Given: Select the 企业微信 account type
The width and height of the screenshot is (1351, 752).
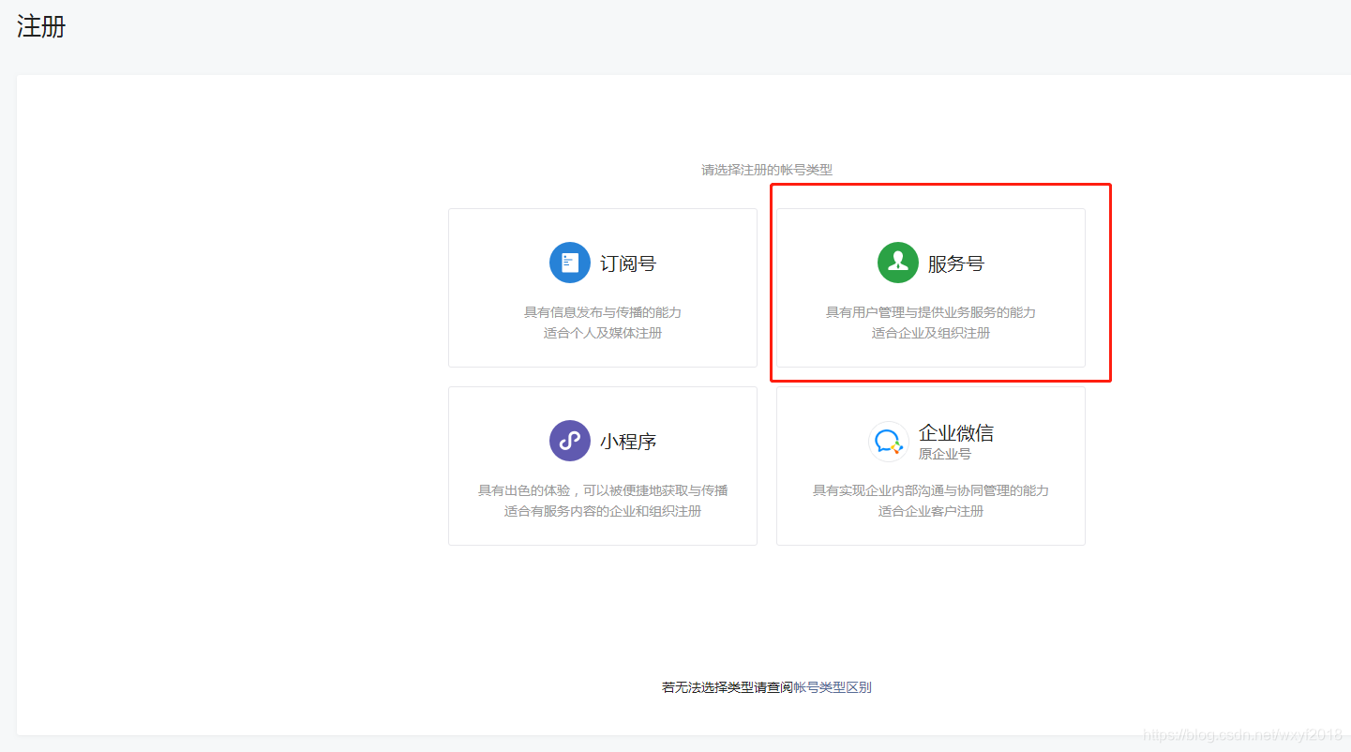Looking at the screenshot, I should (930, 464).
